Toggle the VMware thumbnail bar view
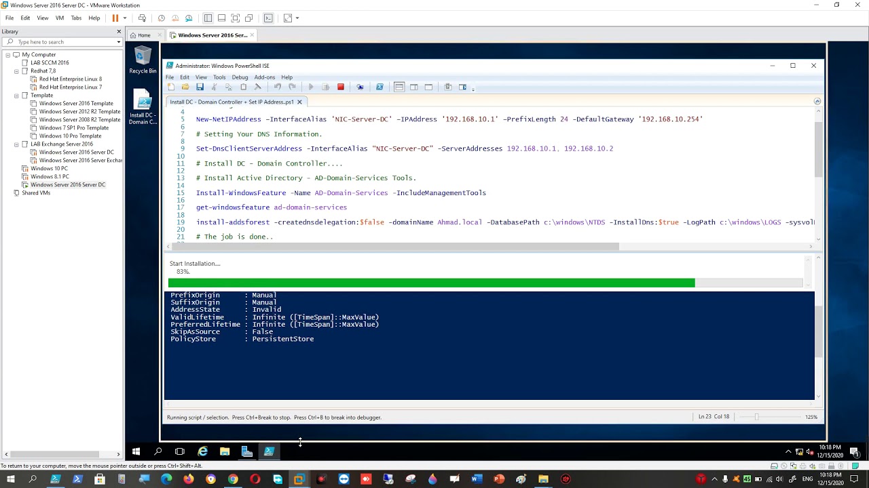Image resolution: width=869 pixels, height=488 pixels. (x=221, y=18)
